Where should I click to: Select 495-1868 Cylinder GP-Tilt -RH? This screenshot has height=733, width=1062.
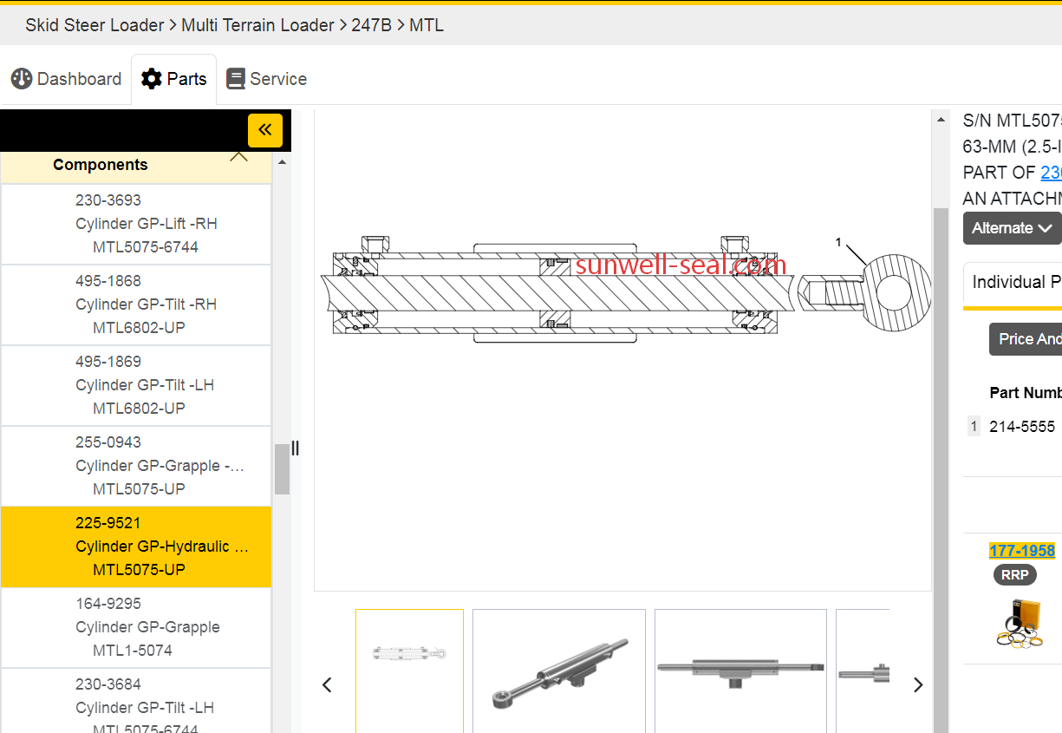[136, 304]
